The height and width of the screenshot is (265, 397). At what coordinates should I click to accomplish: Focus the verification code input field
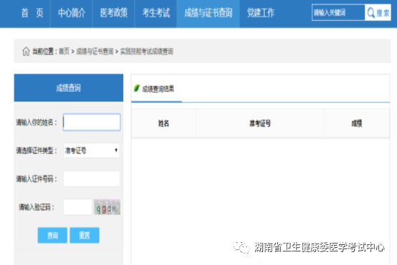click(77, 207)
